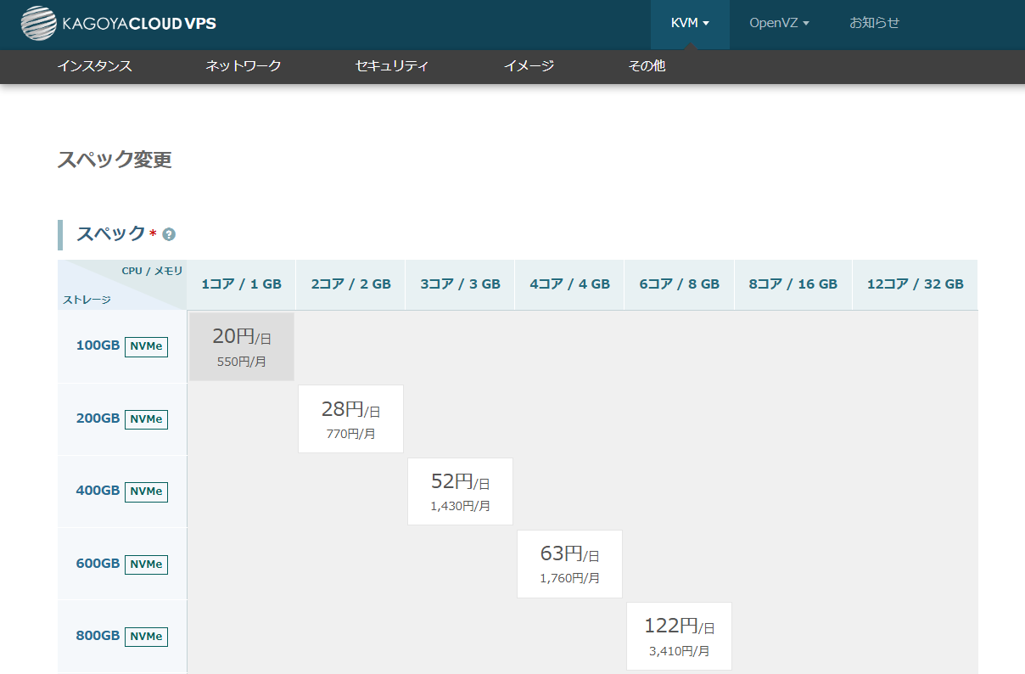Choose the 52円/日 3-core 400GB plan
This screenshot has width=1025, height=674.
(x=460, y=491)
